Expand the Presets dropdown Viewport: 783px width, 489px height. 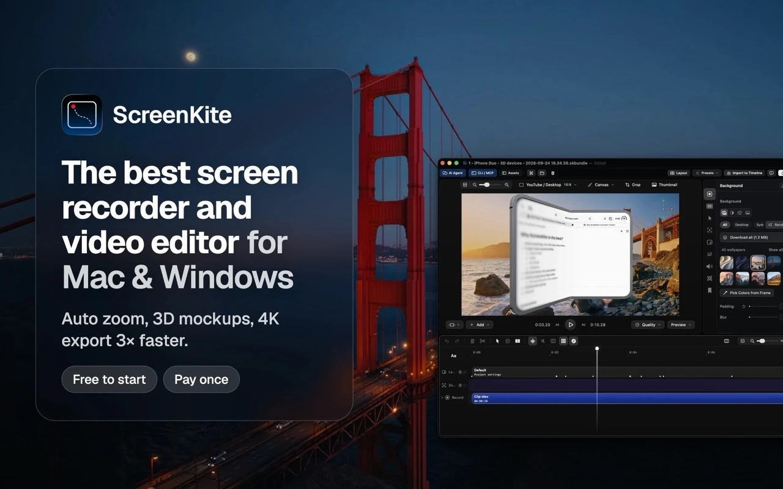[707, 173]
